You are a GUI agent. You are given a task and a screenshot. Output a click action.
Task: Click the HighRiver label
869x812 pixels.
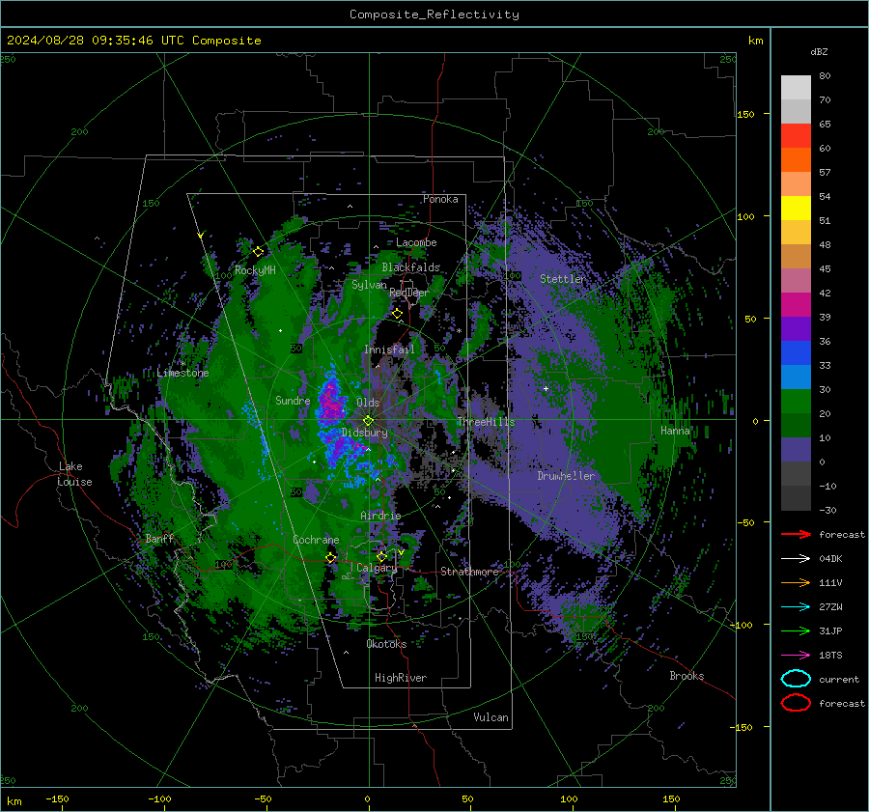point(401,678)
